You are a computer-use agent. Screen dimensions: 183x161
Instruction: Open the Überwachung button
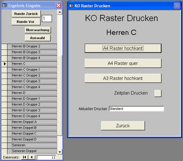pos(38,30)
